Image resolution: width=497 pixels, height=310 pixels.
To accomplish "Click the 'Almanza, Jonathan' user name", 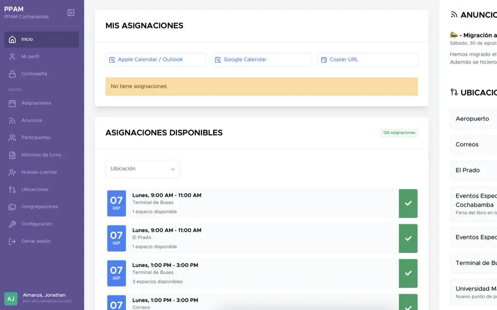I will 44,295.
